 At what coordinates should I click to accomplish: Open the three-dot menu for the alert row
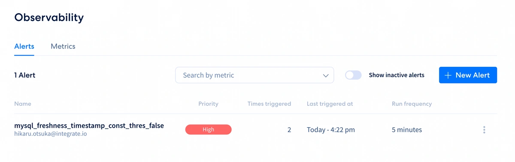click(484, 130)
